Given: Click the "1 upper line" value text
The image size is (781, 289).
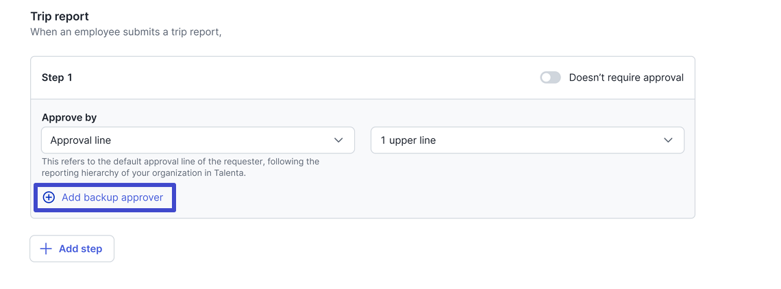Looking at the screenshot, I should click(408, 140).
